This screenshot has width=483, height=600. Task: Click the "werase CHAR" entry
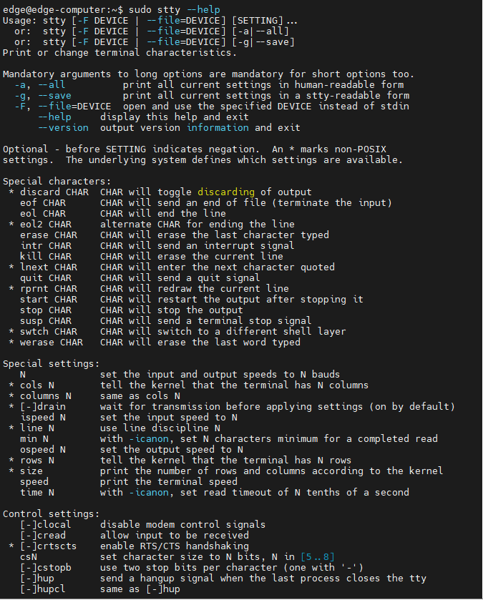(x=52, y=342)
